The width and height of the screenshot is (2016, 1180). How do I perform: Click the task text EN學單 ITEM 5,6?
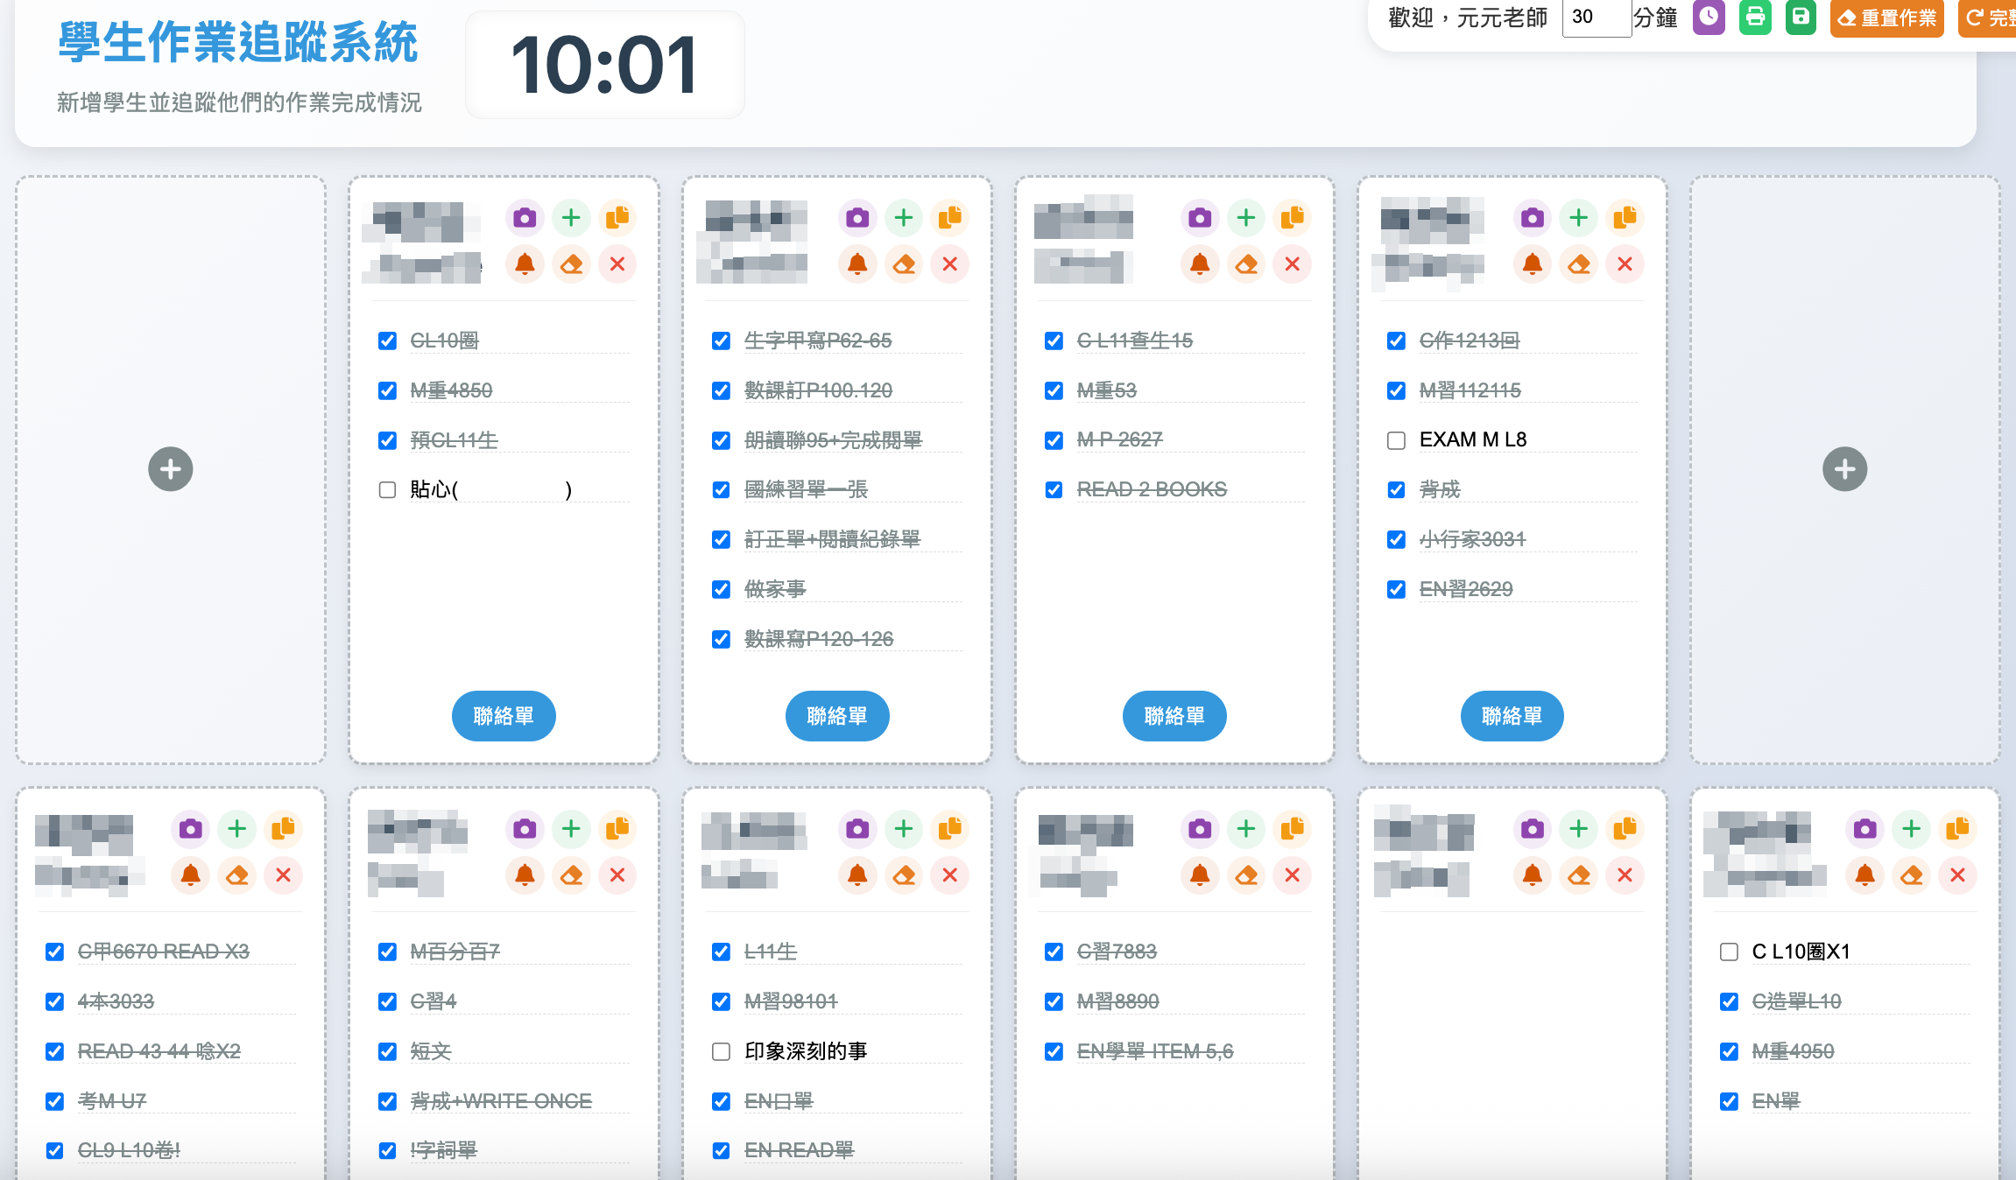[1155, 1050]
